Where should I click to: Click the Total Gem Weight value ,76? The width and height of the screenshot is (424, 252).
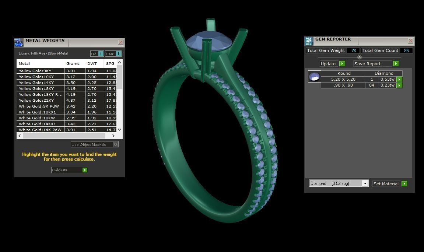point(353,50)
